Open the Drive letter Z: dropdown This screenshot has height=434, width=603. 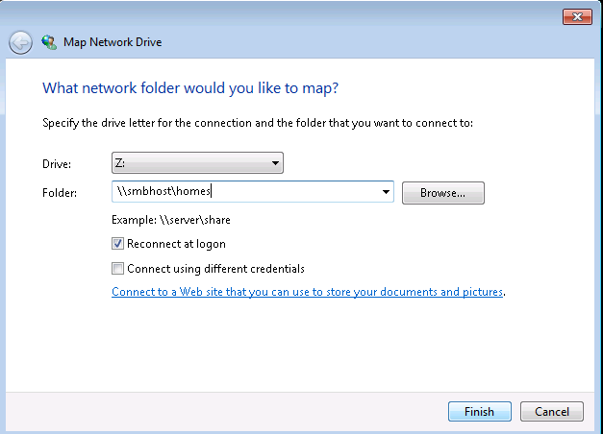[276, 164]
